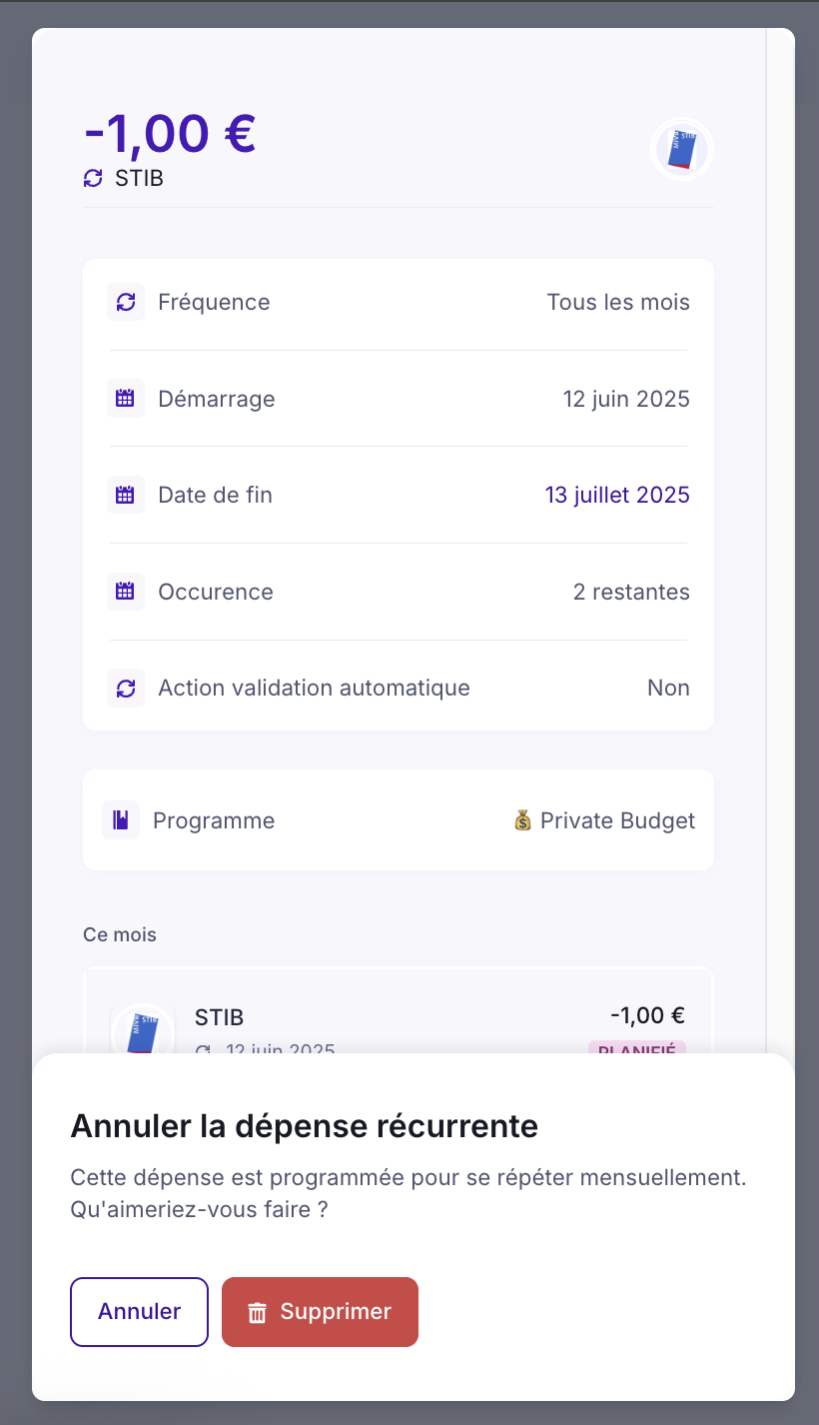Screen dimensions: 819x1425
Task: Click the Date de fin calendar icon
Action: pos(126,495)
